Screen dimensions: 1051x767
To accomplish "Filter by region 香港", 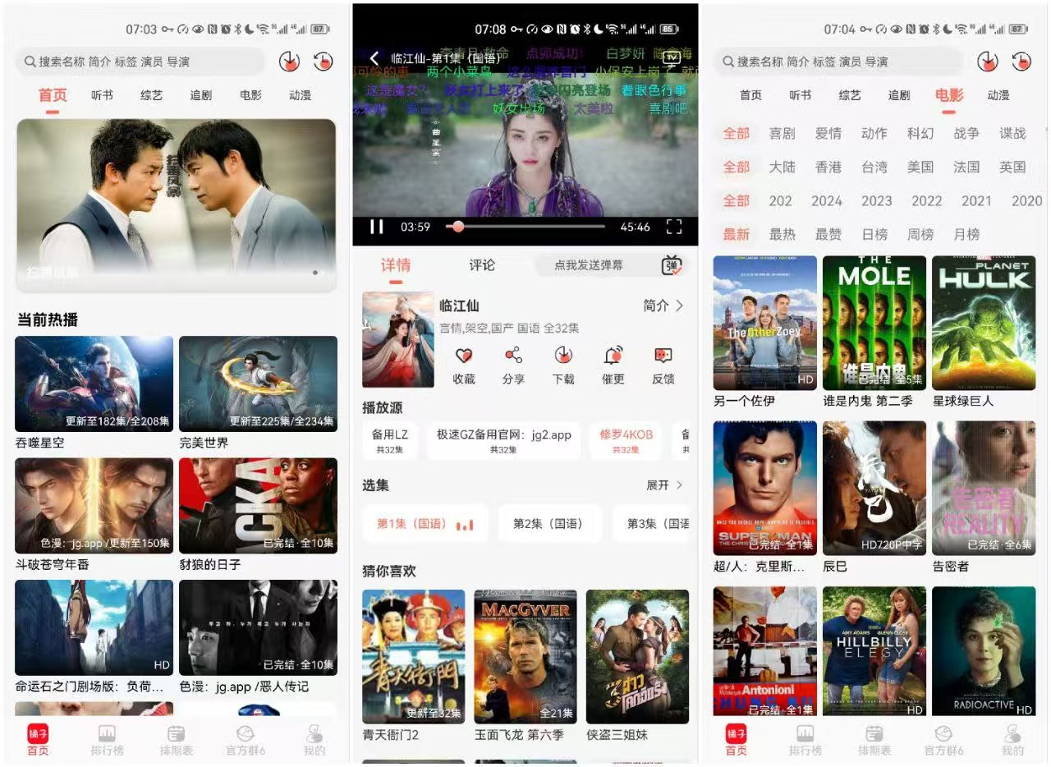I will pos(828,167).
